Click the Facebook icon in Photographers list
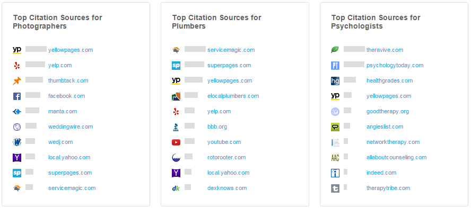 point(17,96)
